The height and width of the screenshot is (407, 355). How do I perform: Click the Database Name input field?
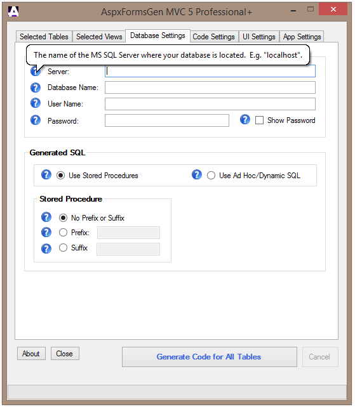point(210,87)
